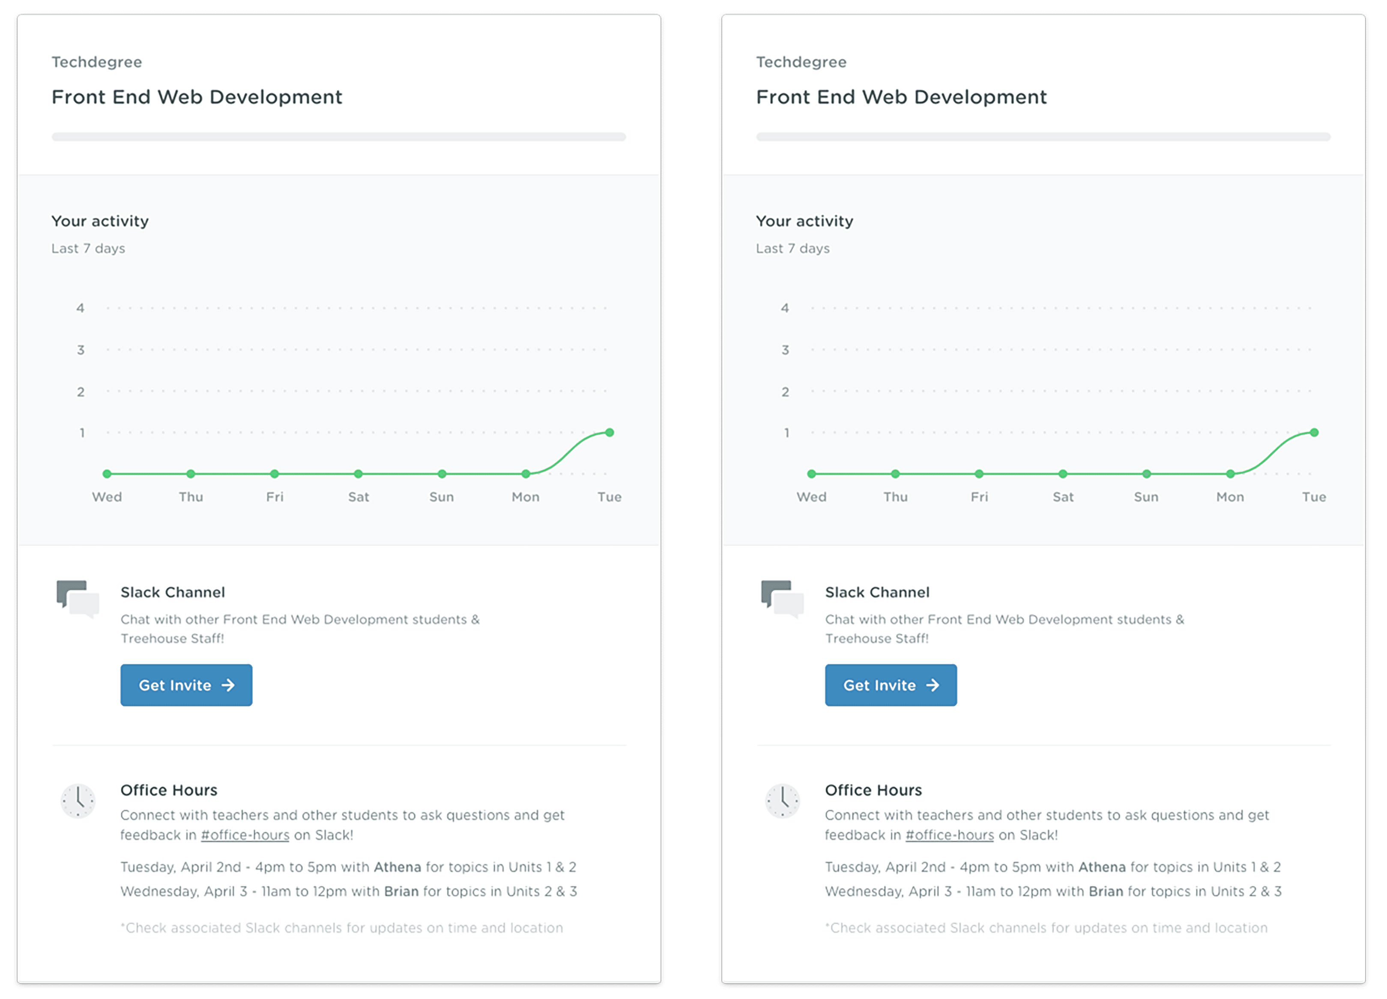Click Slack Channel heading in left card

(x=173, y=592)
